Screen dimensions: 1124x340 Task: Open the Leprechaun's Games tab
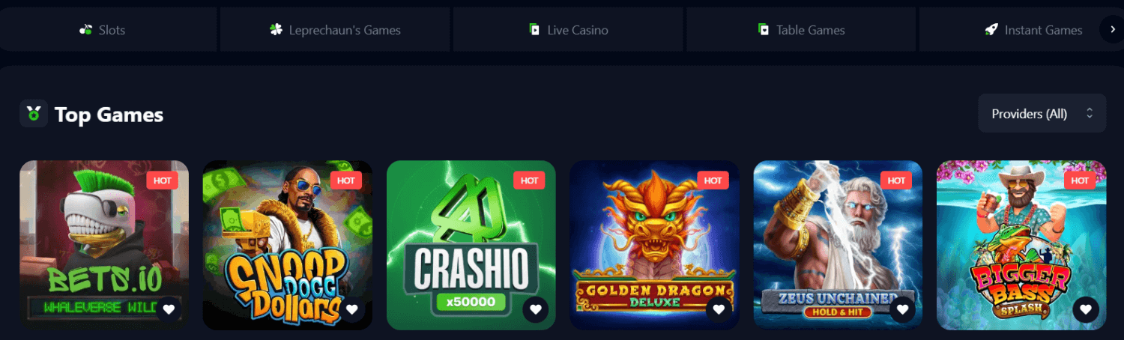click(x=335, y=30)
